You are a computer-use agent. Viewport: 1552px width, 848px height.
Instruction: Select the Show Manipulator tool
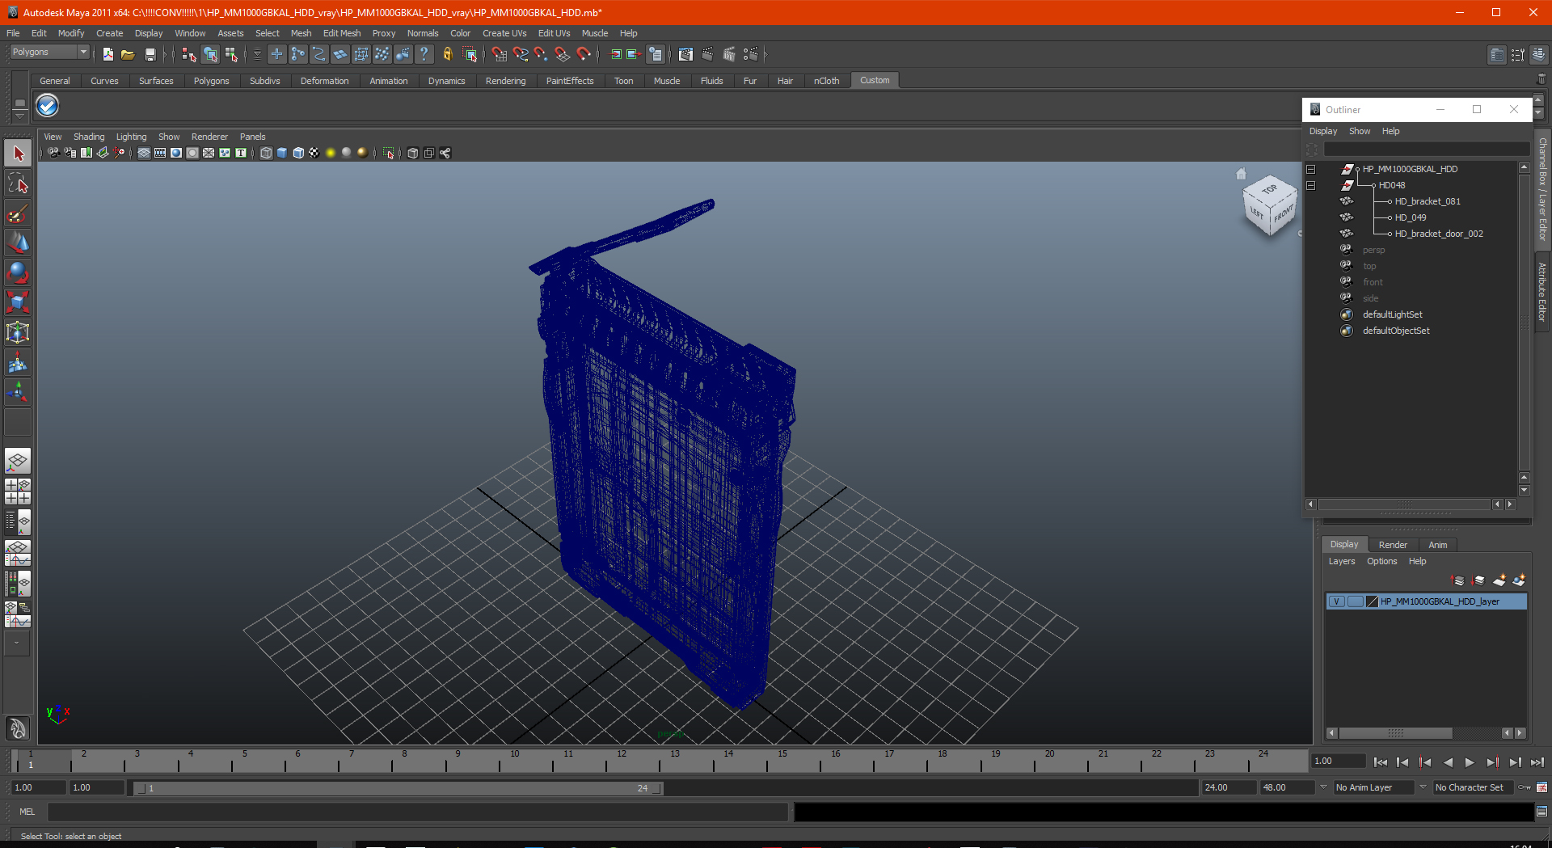[18, 393]
